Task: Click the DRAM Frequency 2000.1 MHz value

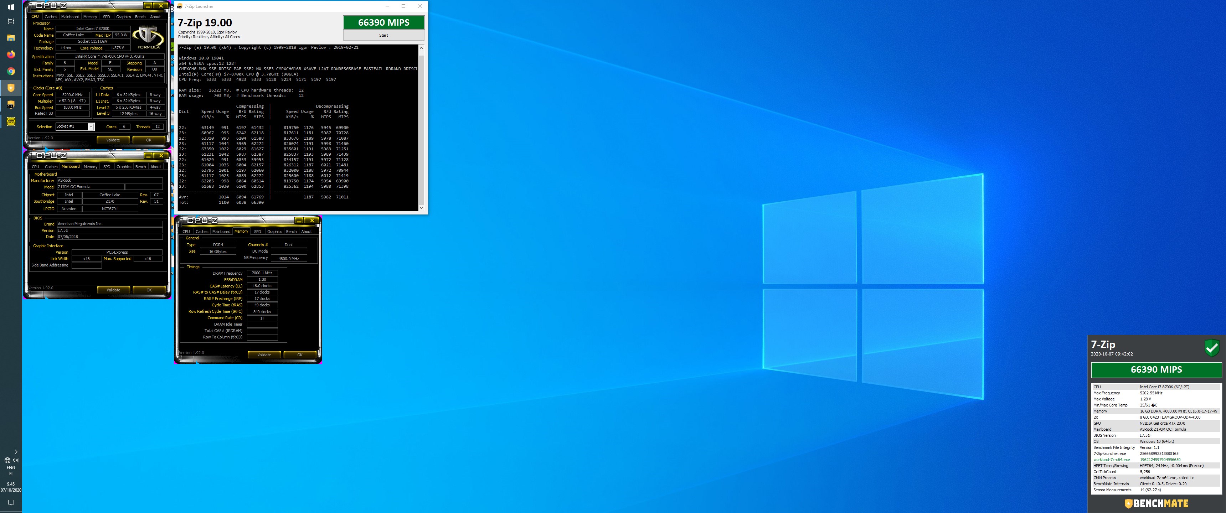Action: [x=262, y=273]
